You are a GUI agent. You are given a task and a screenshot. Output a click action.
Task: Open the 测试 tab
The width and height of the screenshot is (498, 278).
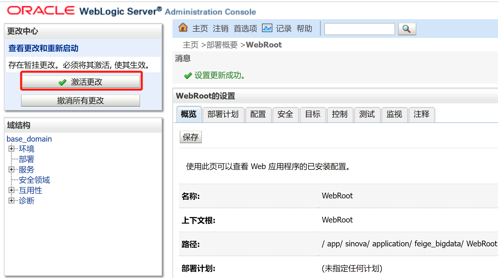[367, 114]
